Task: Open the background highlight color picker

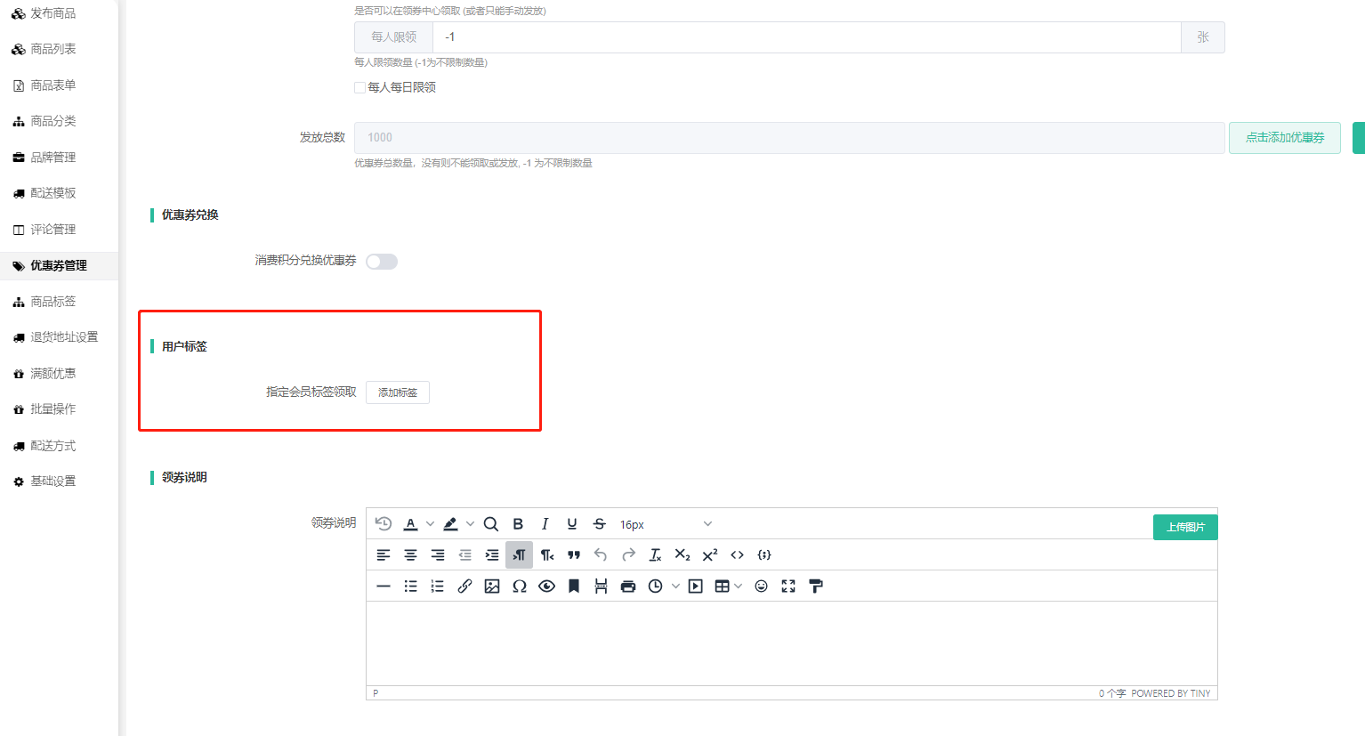Action: click(x=451, y=524)
